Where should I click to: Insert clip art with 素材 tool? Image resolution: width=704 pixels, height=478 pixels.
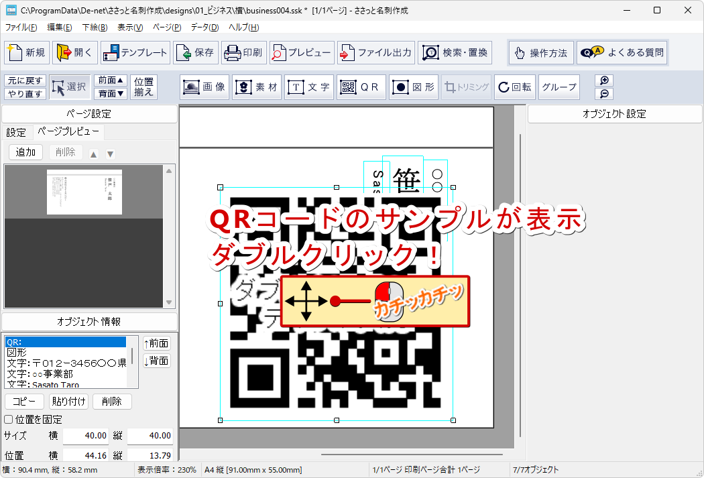257,87
